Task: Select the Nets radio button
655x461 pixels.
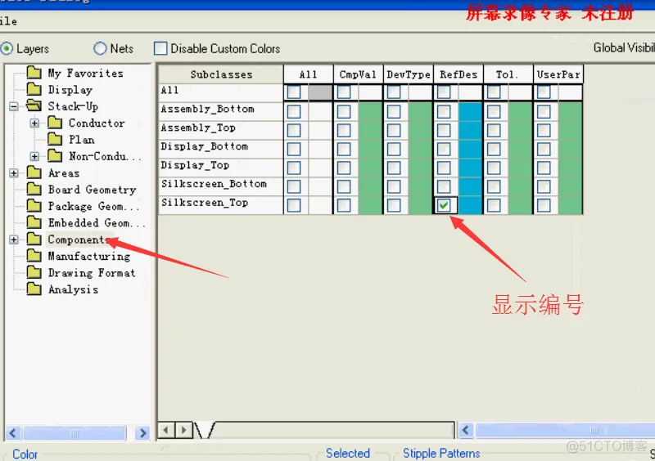Action: click(100, 48)
